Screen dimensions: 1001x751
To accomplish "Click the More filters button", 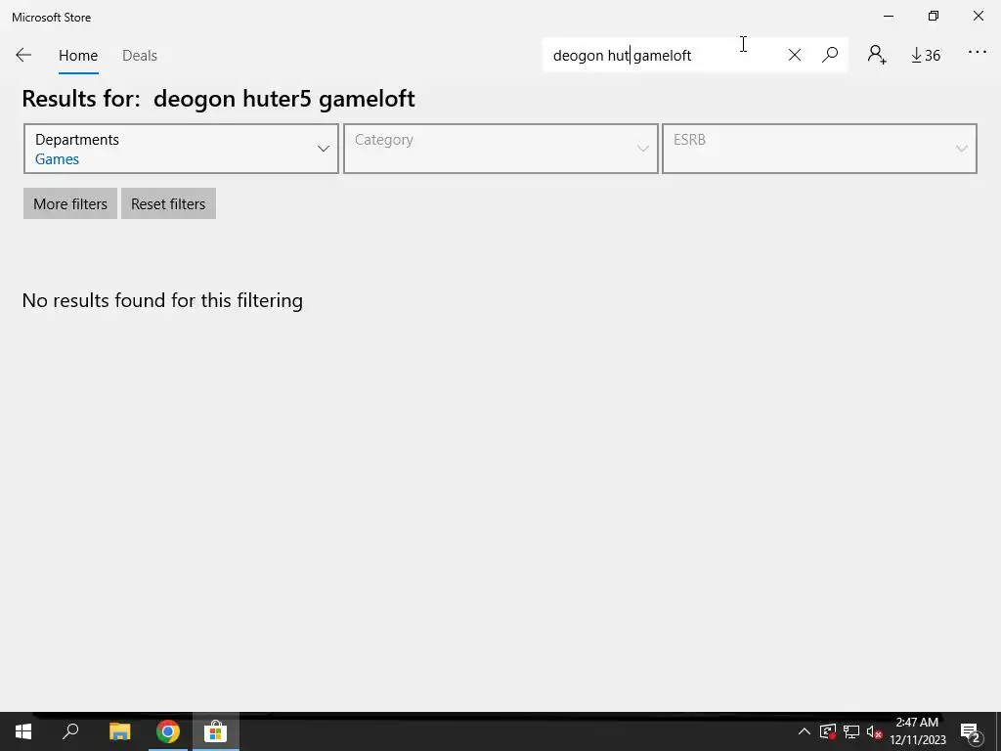I will [70, 203].
